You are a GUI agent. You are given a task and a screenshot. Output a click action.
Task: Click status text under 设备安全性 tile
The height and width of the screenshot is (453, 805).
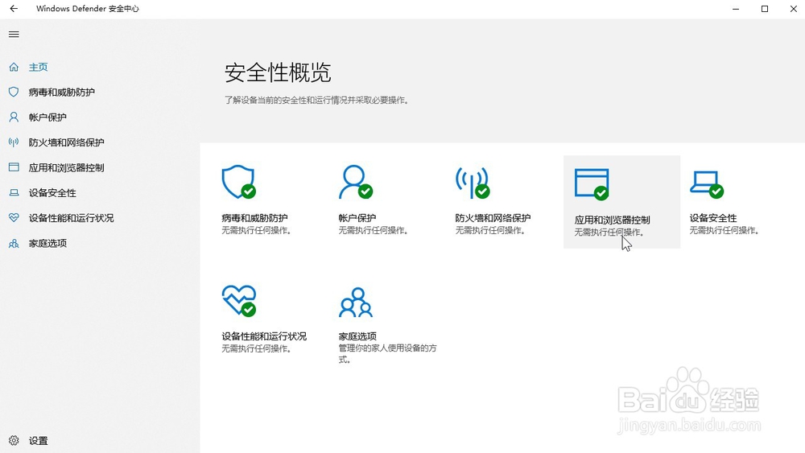[724, 231]
